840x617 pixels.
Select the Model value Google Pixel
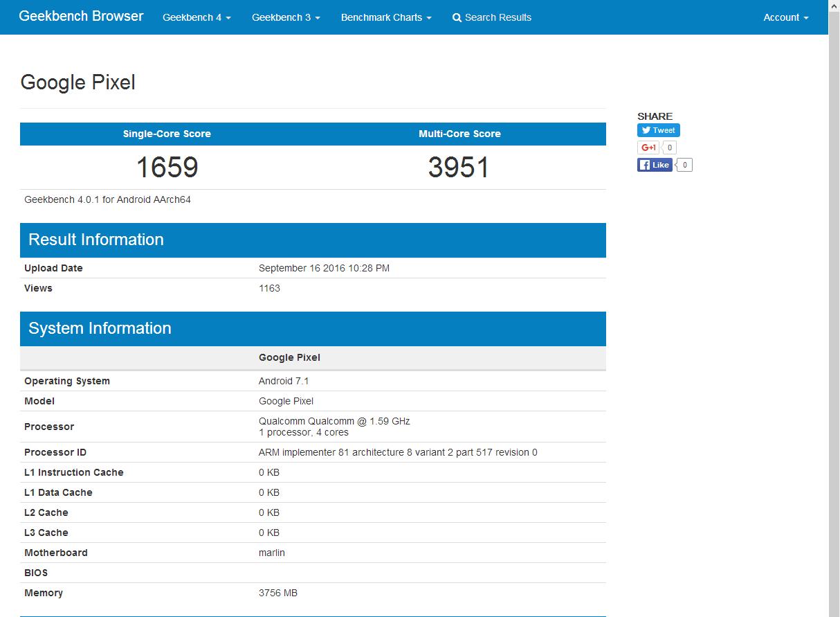(286, 401)
